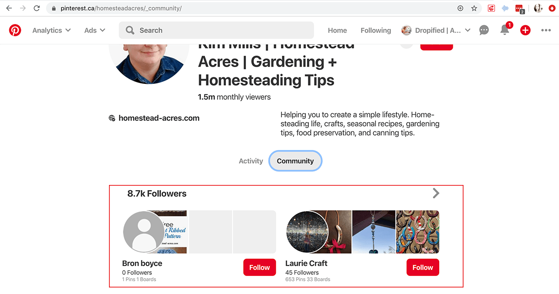Focus the browser address bar URL
The width and height of the screenshot is (559, 294).
(x=121, y=8)
